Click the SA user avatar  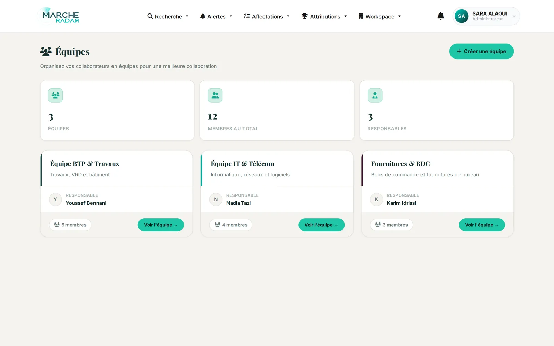pyautogui.click(x=461, y=16)
